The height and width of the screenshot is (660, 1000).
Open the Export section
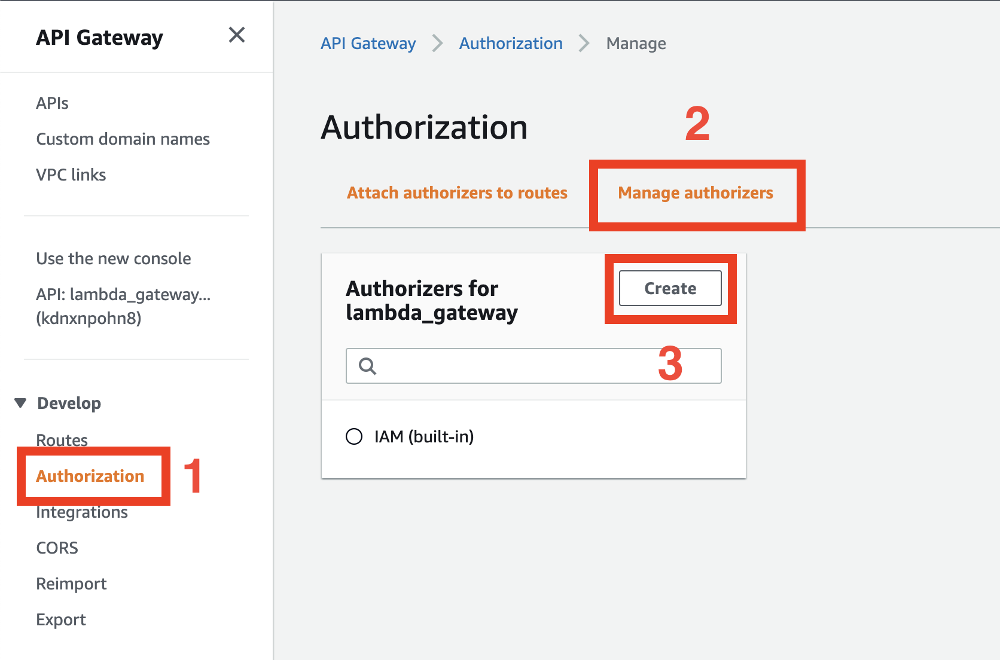pos(60,619)
